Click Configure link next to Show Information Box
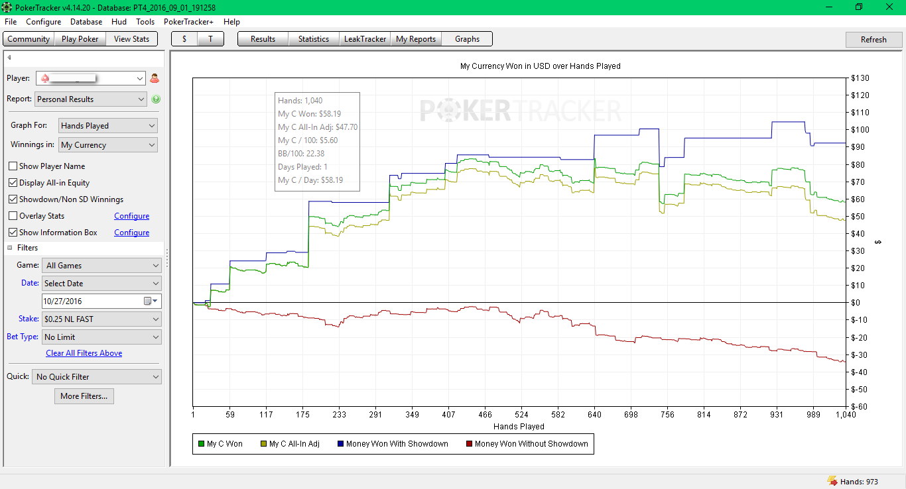 pos(131,233)
